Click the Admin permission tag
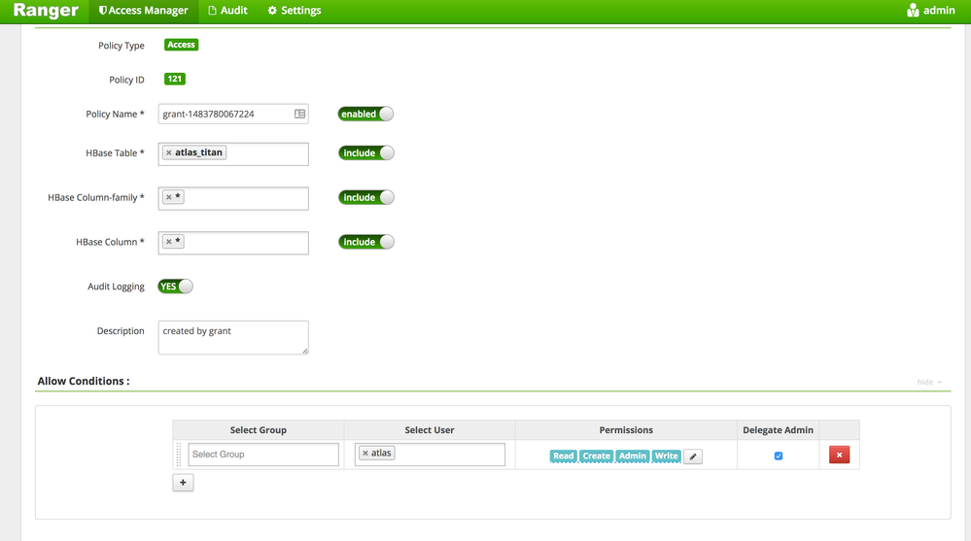The width and height of the screenshot is (971, 541). click(632, 456)
